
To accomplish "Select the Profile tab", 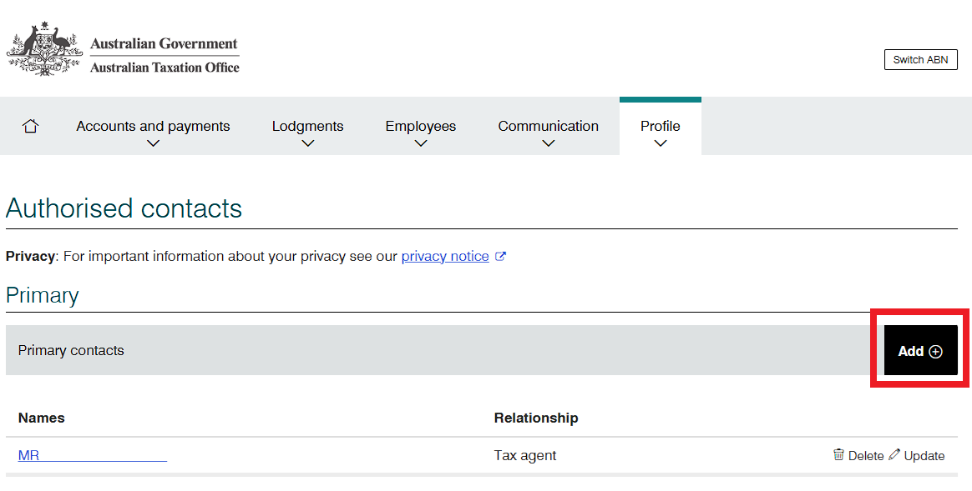I will tap(660, 126).
